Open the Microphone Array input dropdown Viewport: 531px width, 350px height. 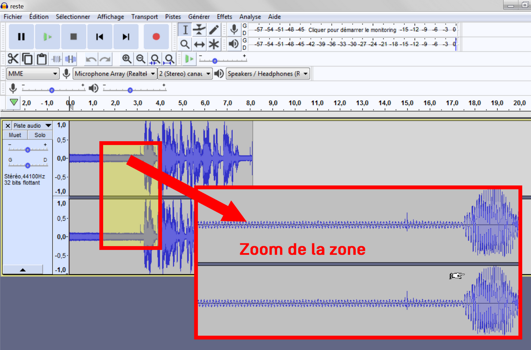coord(114,73)
